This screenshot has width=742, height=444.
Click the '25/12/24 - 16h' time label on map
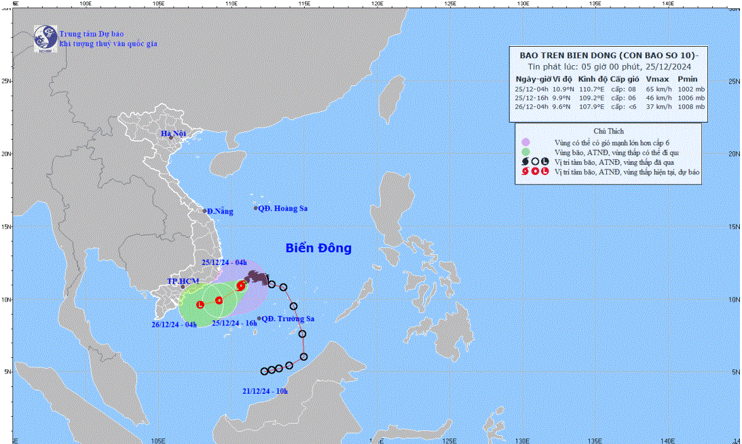coord(234,323)
